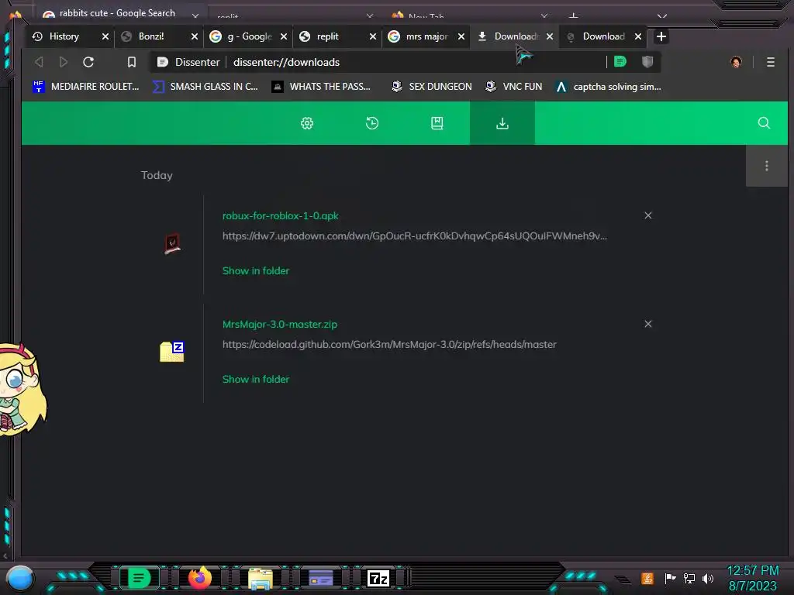Open the Action Center flag tray icon
Viewport: 794px width, 595px height.
pyautogui.click(x=670, y=578)
